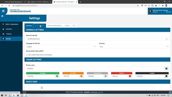Viewport: 172px width, 97px height.
Task: Click the Go back link in the header
Action: click(x=169, y=12)
